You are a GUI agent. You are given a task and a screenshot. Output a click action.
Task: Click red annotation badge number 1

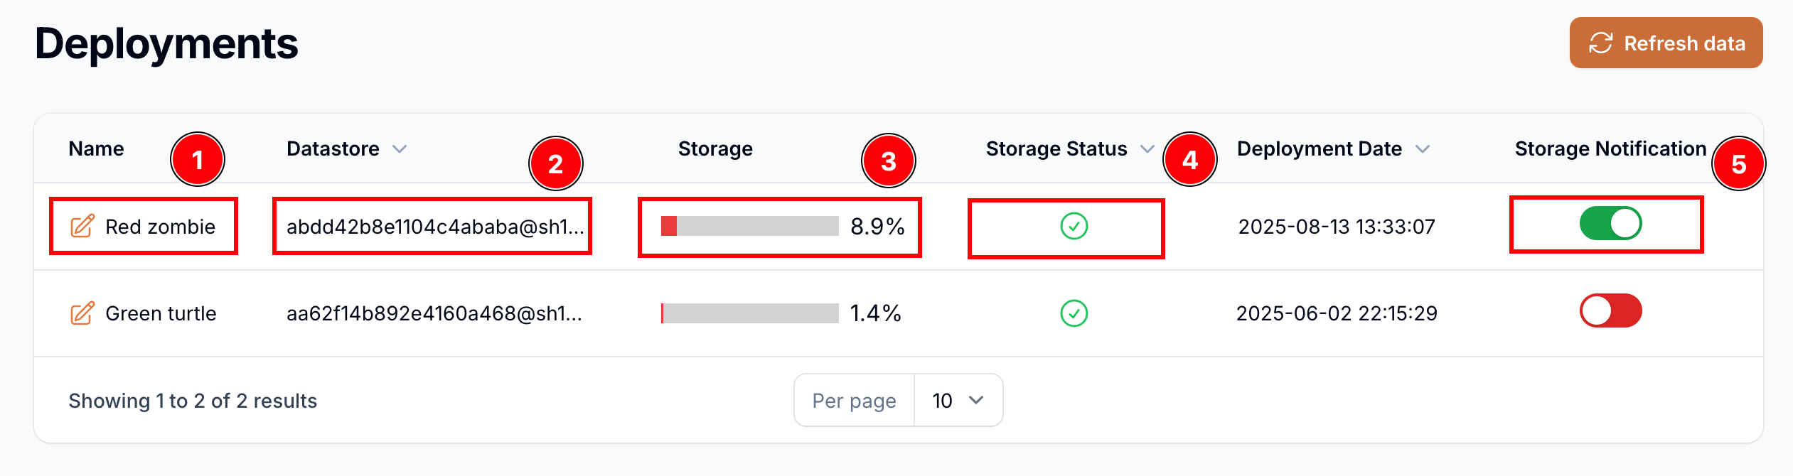[x=198, y=160]
